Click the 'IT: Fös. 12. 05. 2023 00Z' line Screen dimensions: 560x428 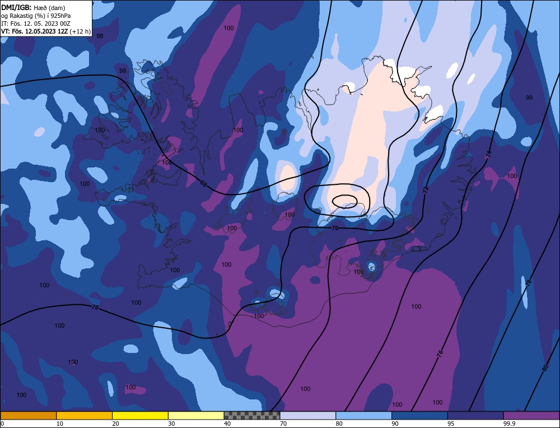[x=36, y=24]
